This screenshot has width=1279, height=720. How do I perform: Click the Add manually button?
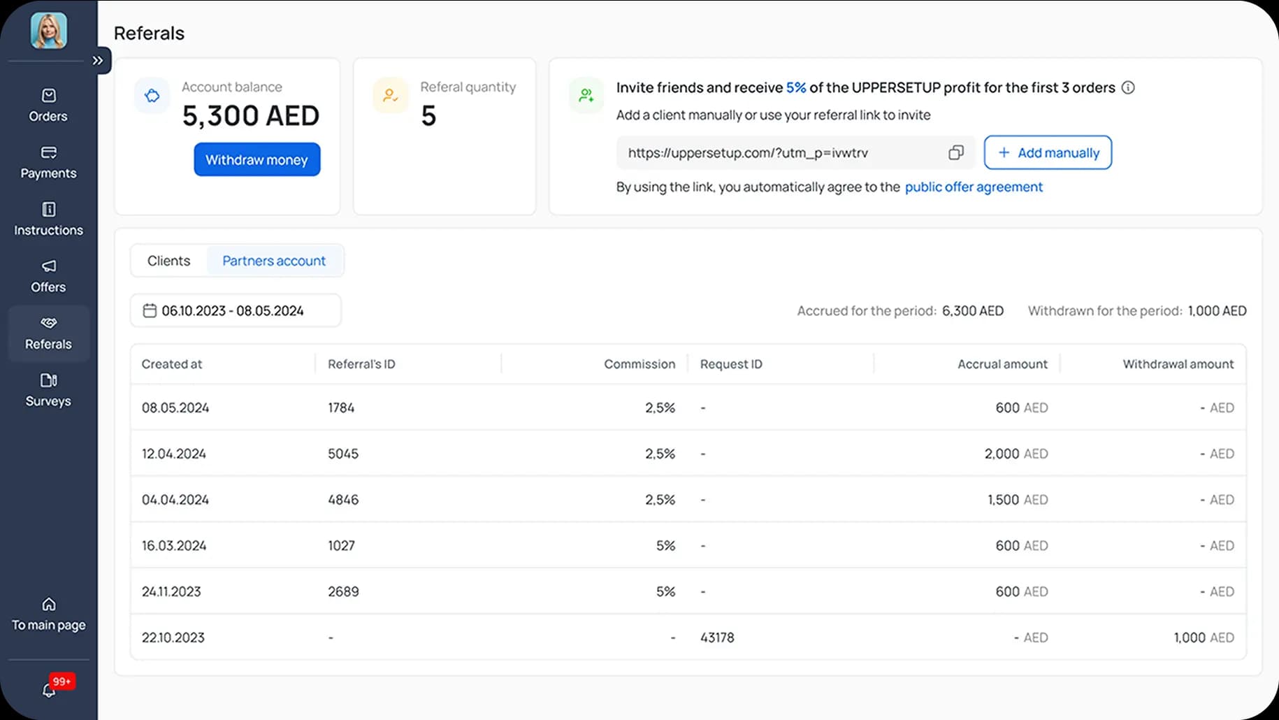(x=1047, y=152)
